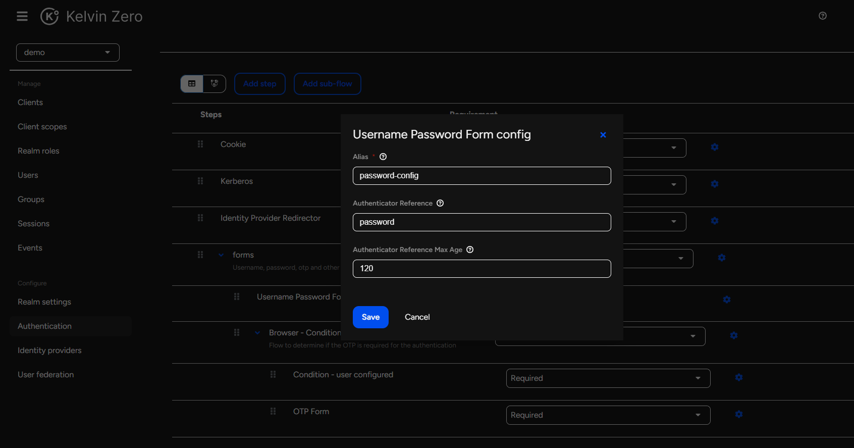Open settings gear for Identity Provider Redirector
Viewport: 854px width, 448px height.
715,221
